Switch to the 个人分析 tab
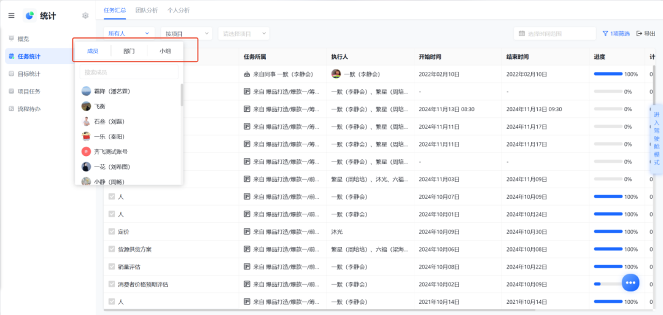Screen dimensions: 663x315 tap(179, 10)
